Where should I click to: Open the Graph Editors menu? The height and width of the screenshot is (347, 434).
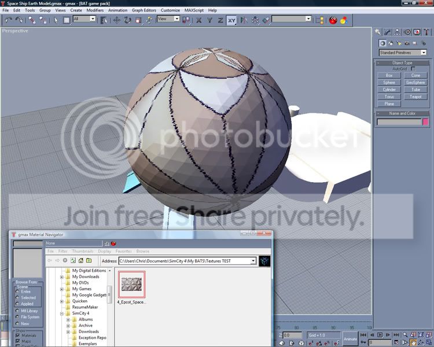click(144, 10)
